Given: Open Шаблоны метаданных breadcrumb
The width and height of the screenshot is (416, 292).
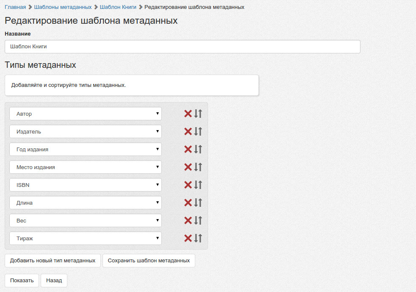Looking at the screenshot, I should point(63,7).
